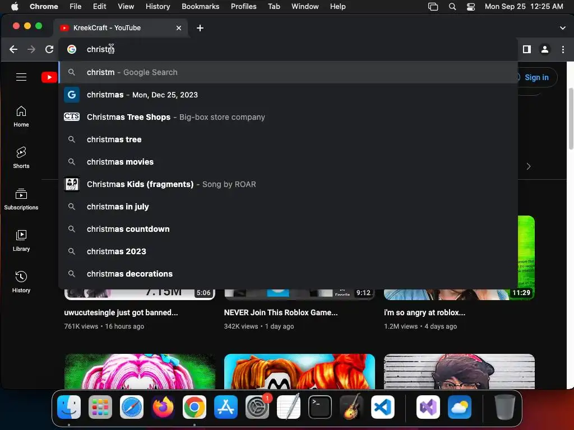Pick 'christmas tree' suggestion
Screen dimensions: 574x430
pyautogui.click(x=288, y=139)
